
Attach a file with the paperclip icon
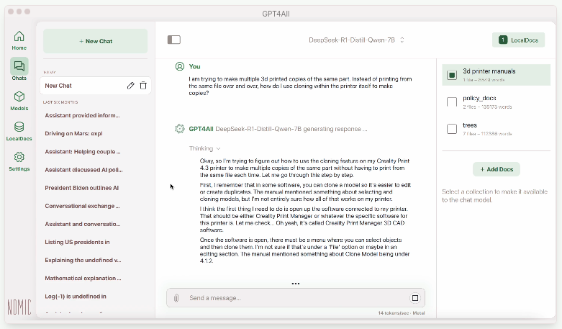click(x=176, y=298)
